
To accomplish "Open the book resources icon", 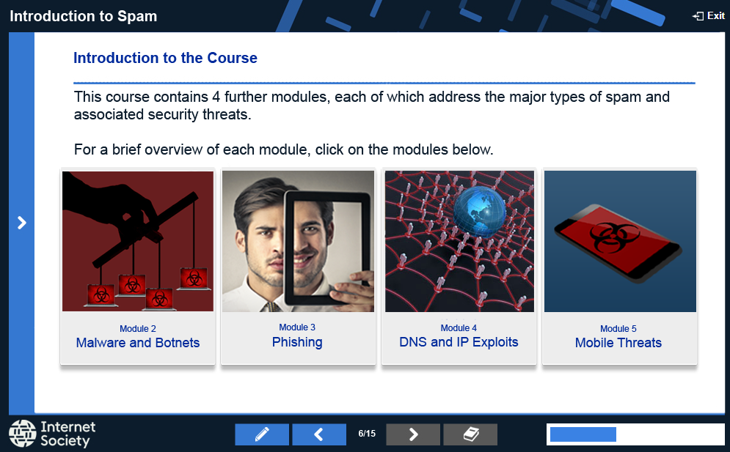I will coord(470,434).
